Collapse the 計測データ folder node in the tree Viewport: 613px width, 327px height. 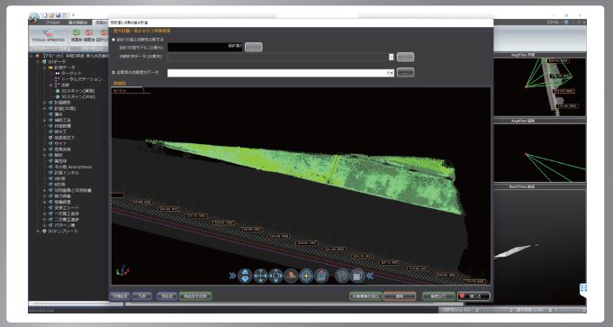click(x=45, y=68)
